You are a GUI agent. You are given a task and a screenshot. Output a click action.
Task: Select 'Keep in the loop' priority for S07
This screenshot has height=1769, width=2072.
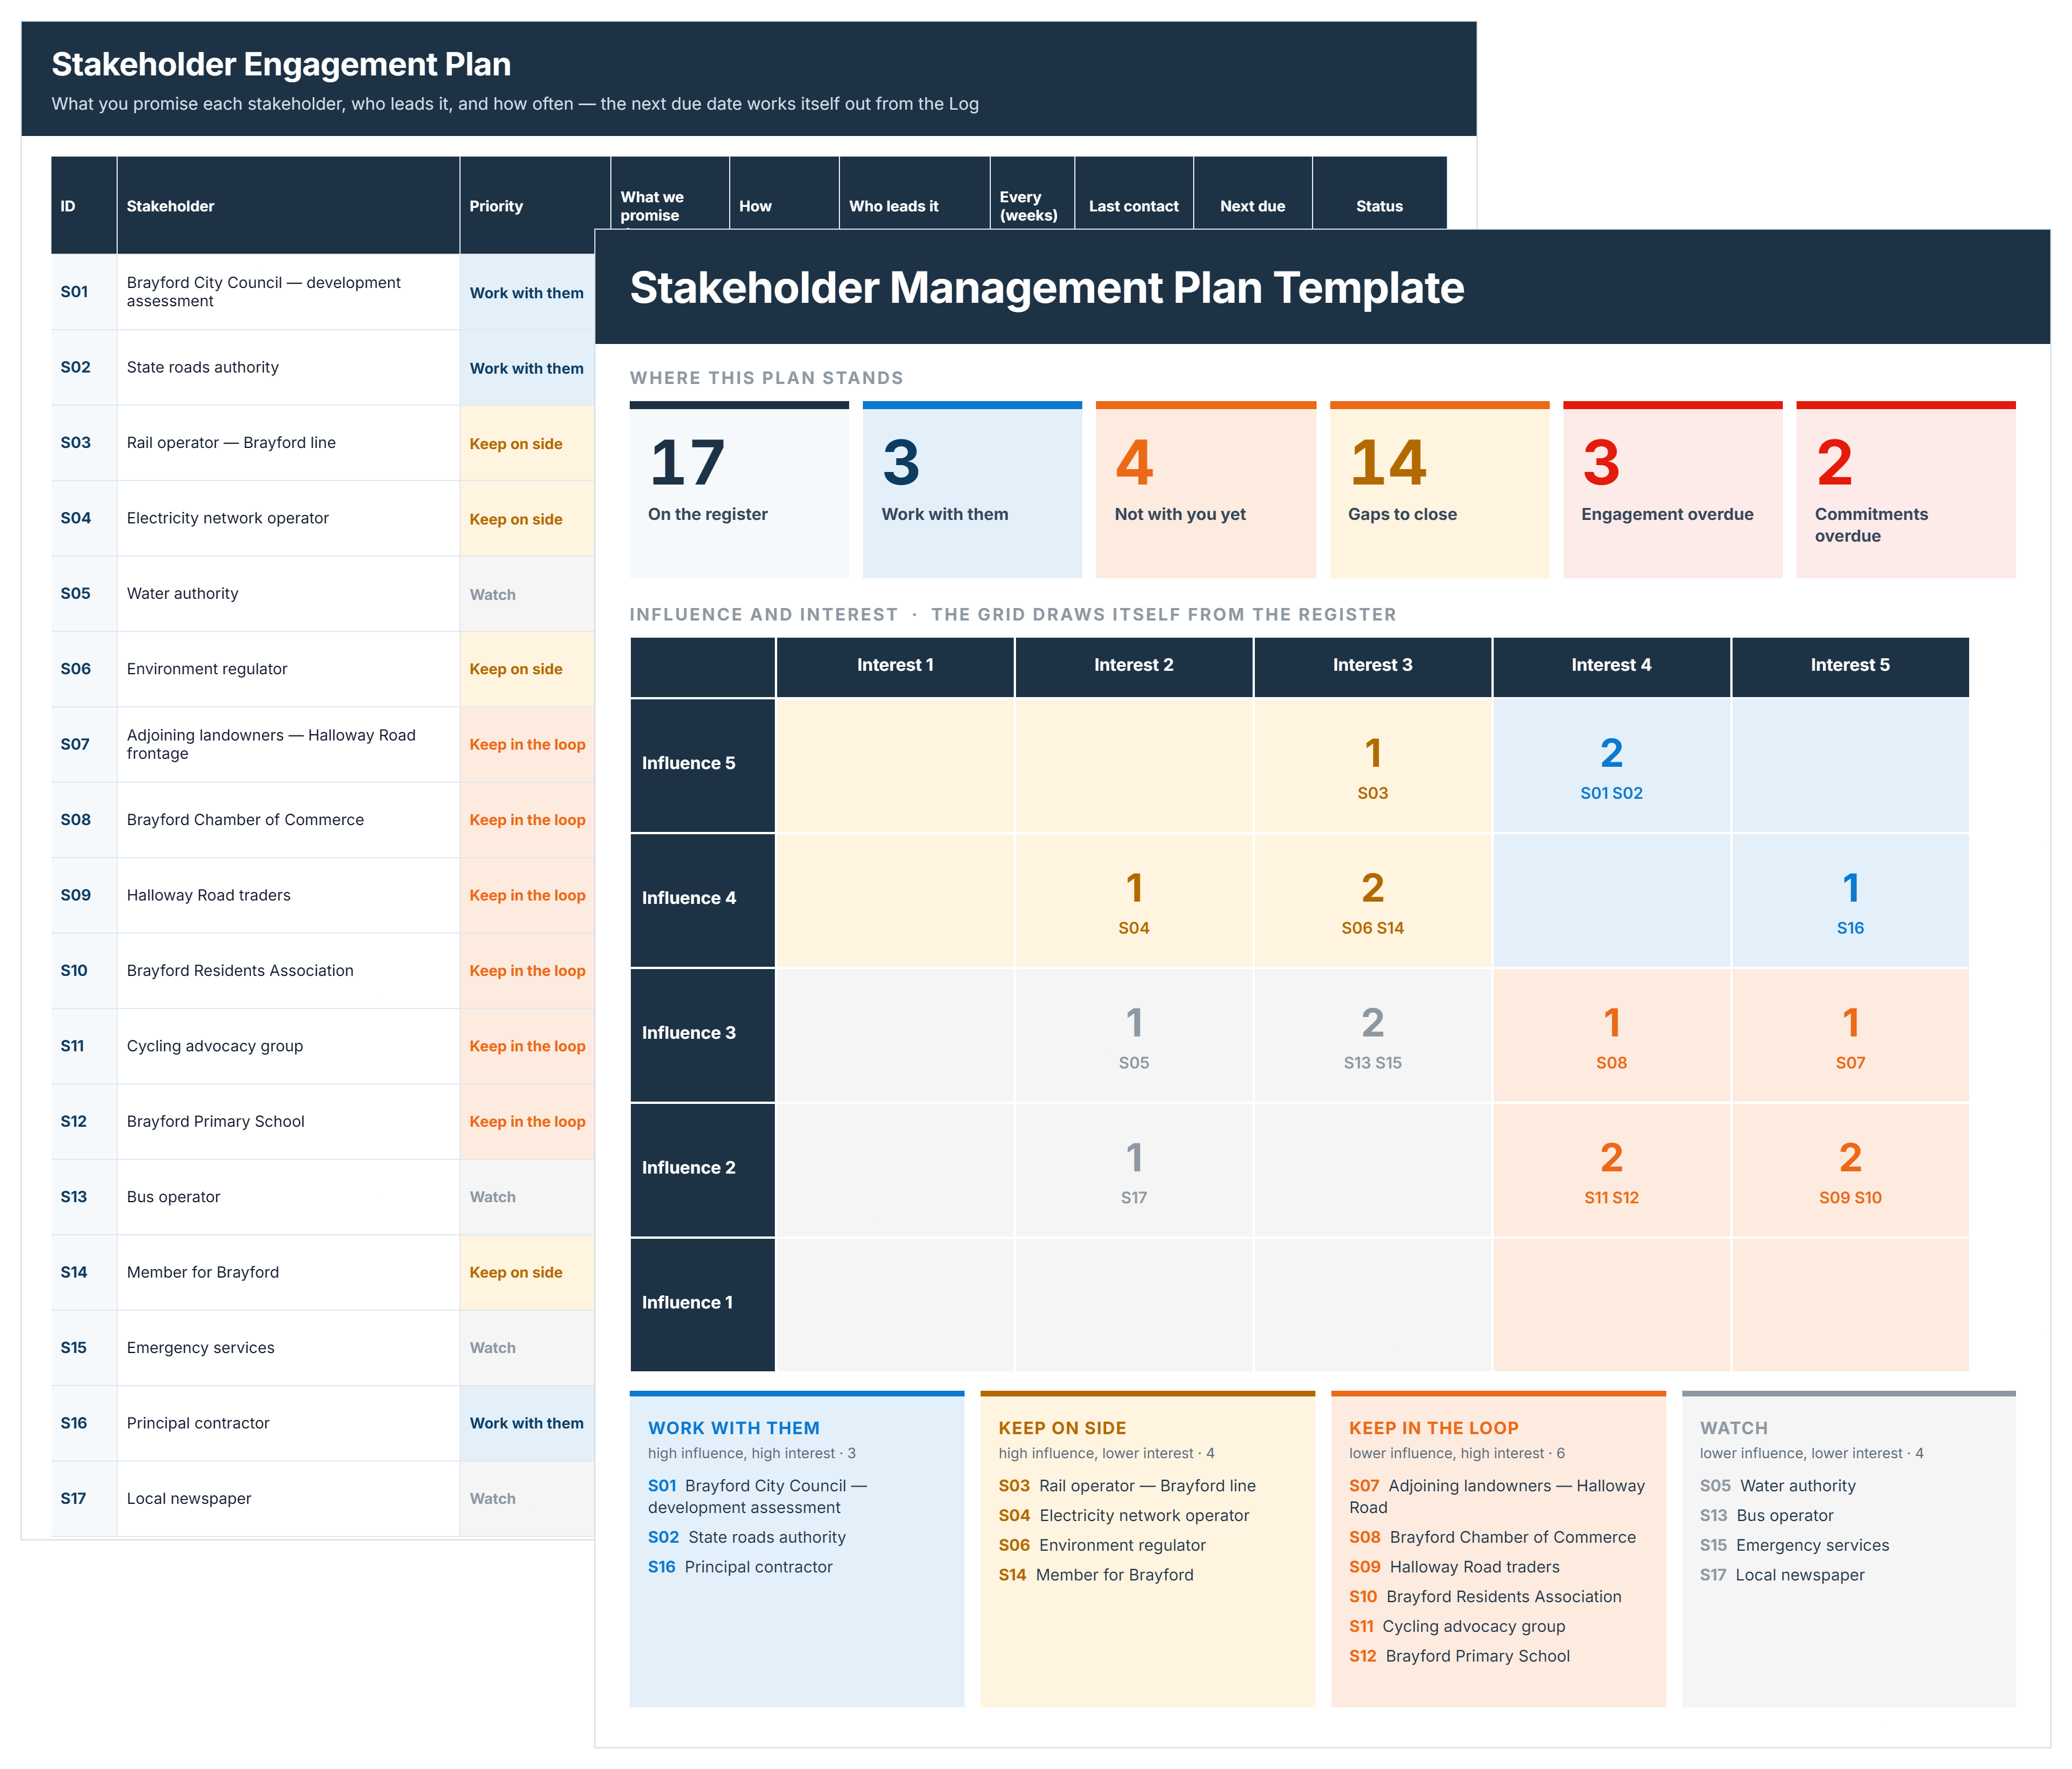(527, 745)
